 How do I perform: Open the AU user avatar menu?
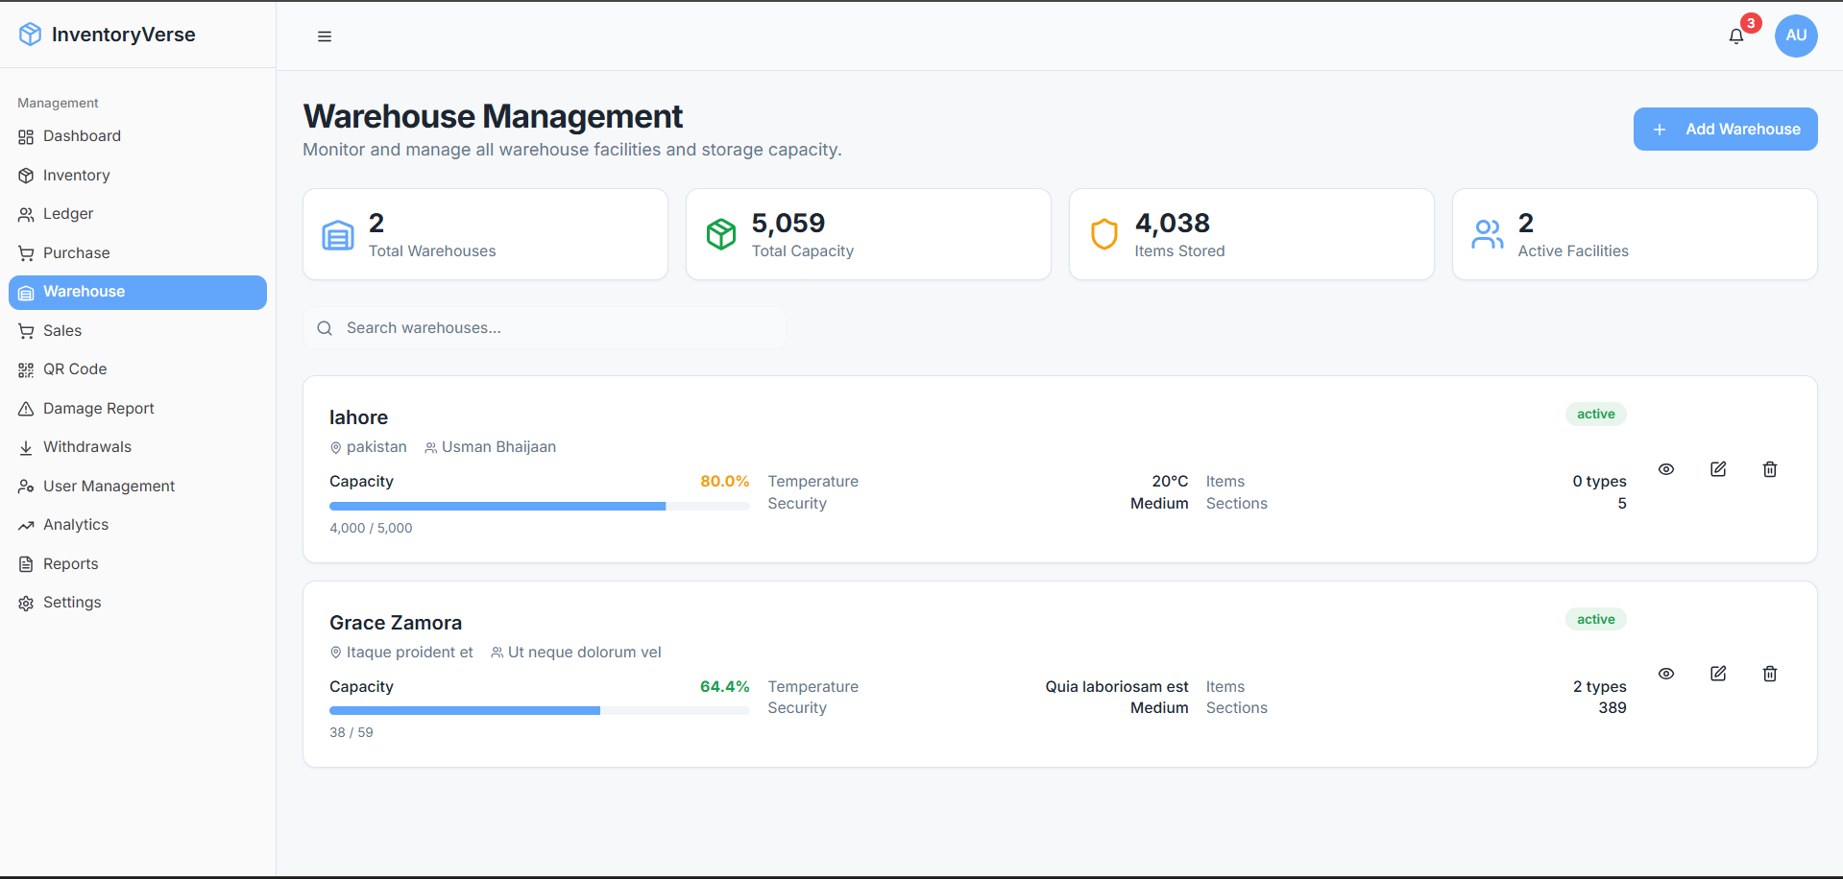click(x=1795, y=36)
